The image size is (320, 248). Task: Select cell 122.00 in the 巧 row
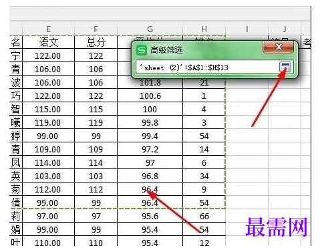click(48, 96)
